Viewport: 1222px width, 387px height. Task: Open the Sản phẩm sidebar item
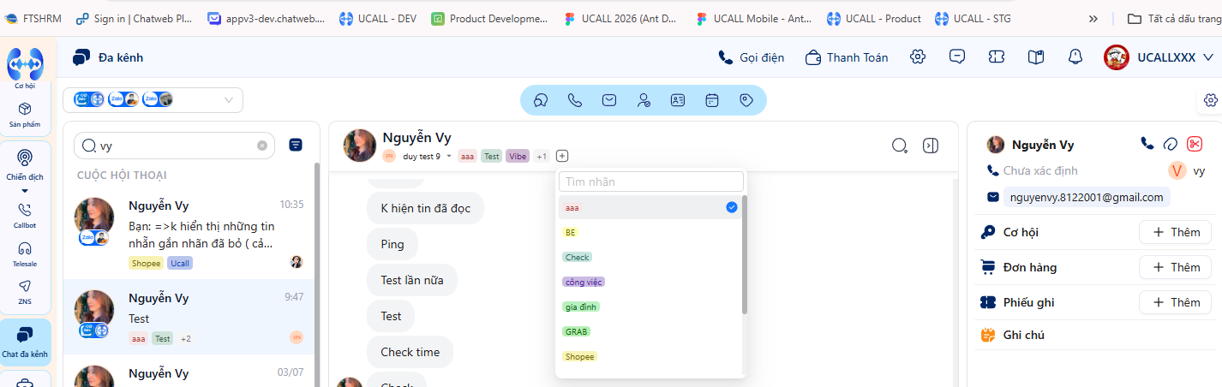click(x=25, y=115)
